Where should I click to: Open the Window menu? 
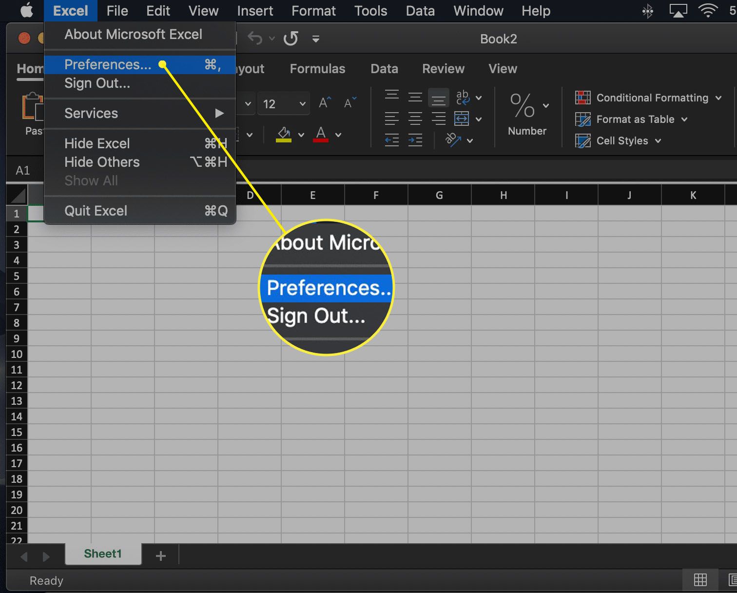pyautogui.click(x=478, y=11)
